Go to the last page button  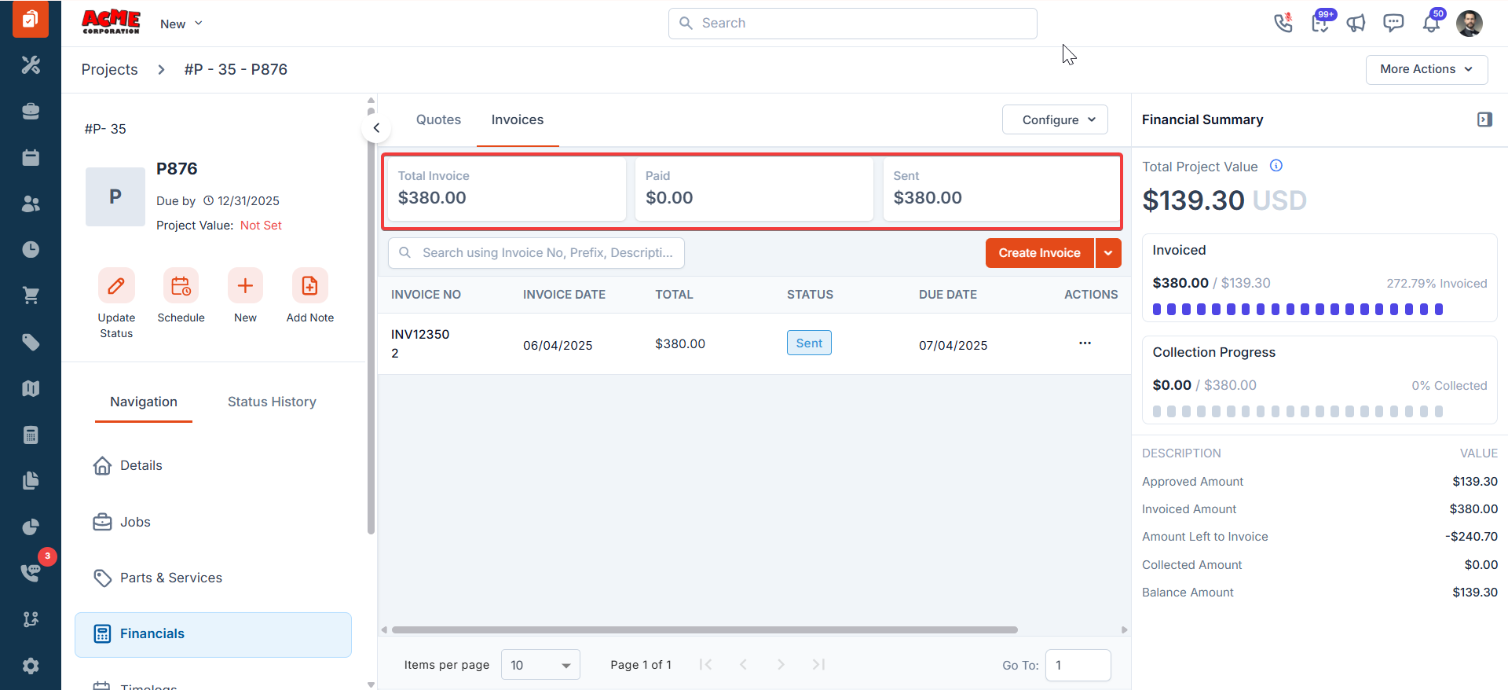click(x=818, y=665)
